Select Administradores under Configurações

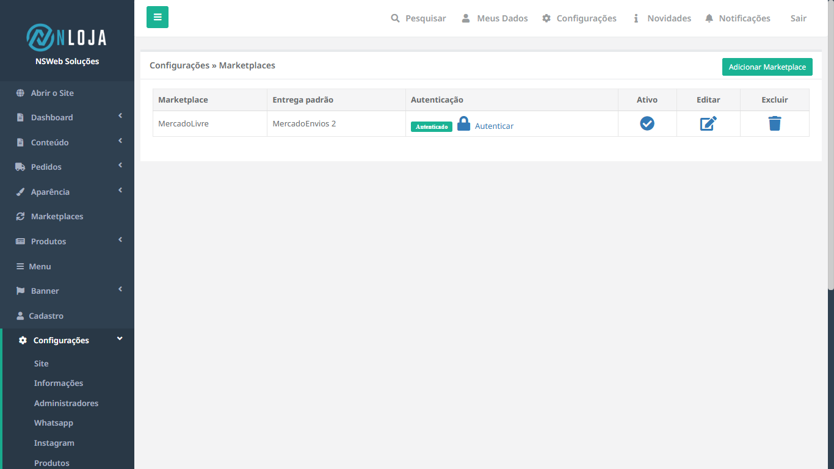coord(67,403)
